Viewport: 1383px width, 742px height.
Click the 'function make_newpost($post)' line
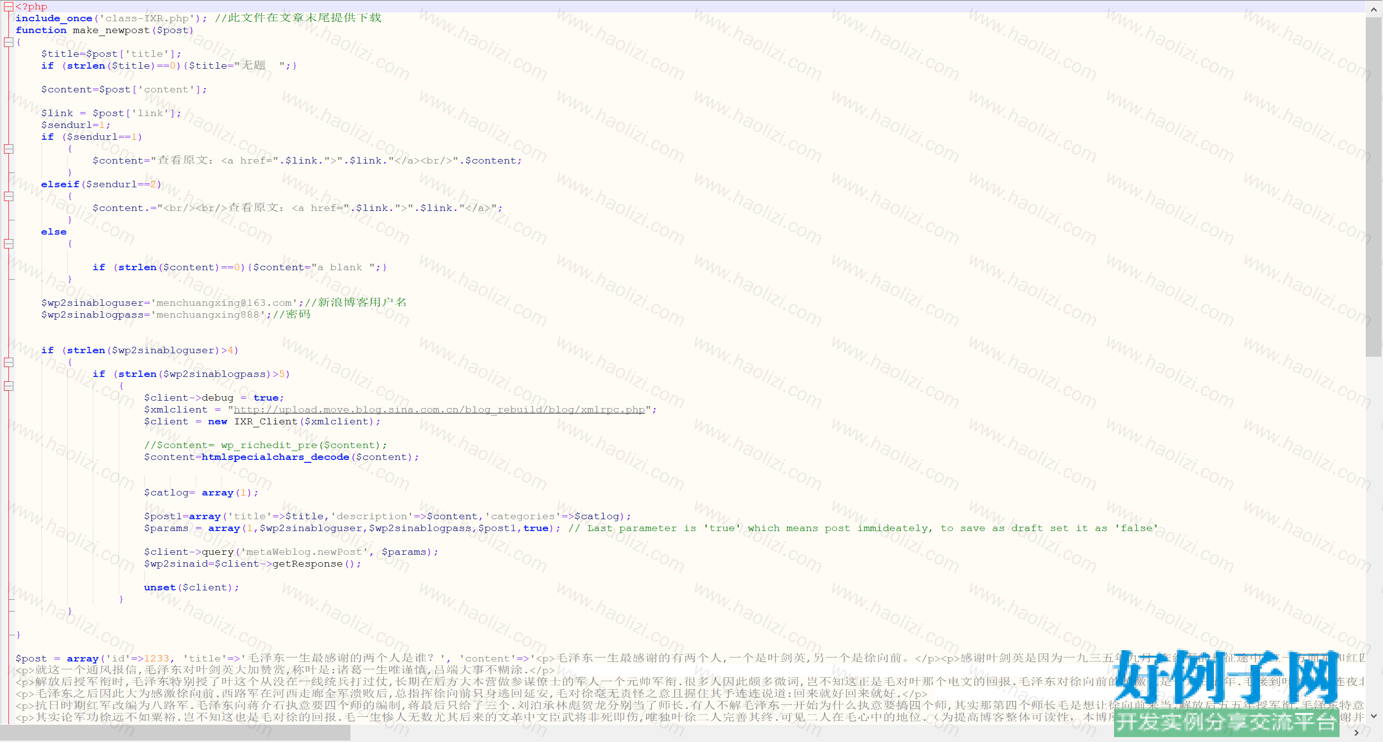pos(104,30)
